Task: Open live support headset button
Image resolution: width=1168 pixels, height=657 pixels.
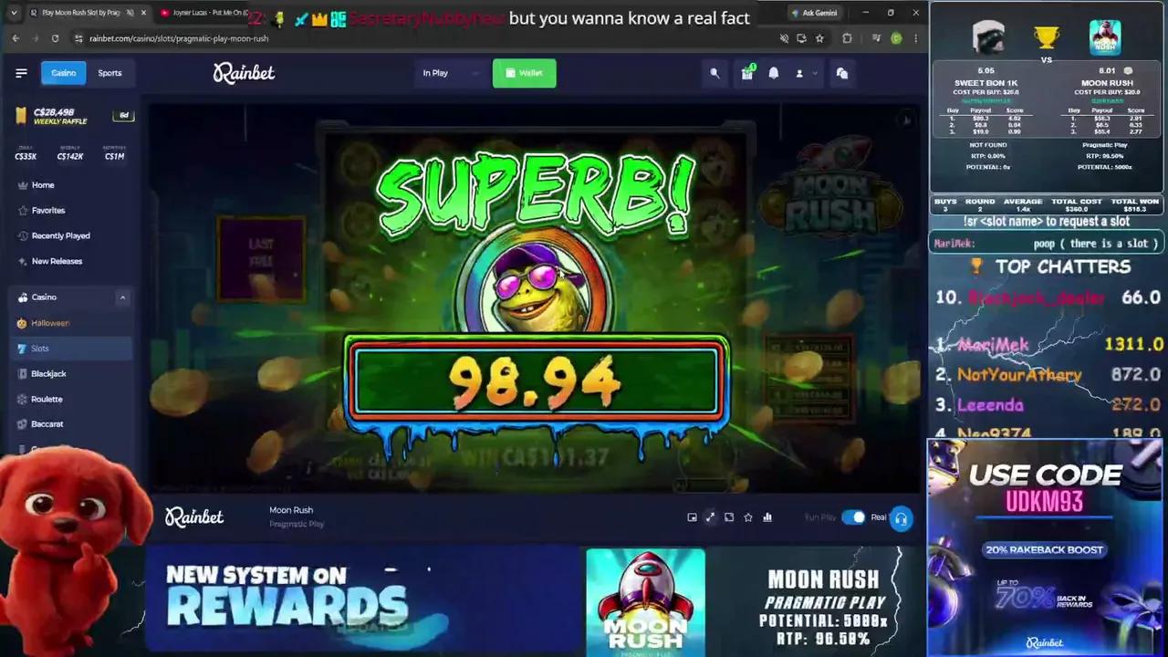Action: (901, 518)
